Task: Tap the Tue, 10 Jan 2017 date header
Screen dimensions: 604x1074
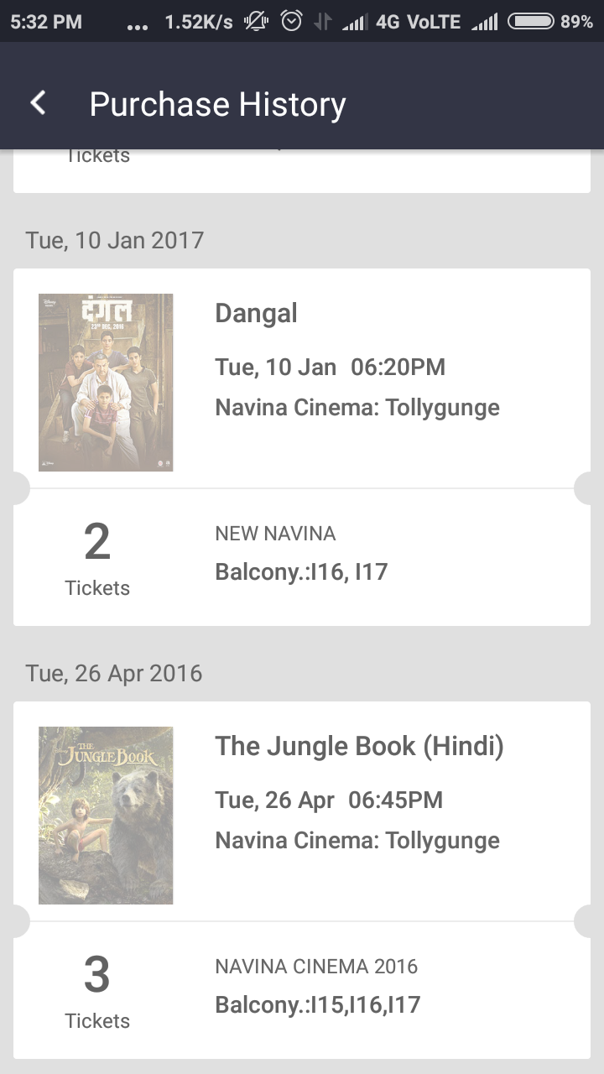Action: click(115, 240)
